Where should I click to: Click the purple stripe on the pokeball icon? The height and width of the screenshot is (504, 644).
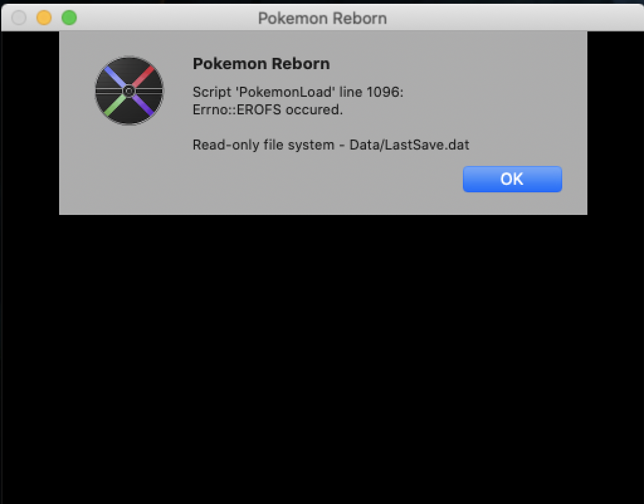[x=143, y=105]
